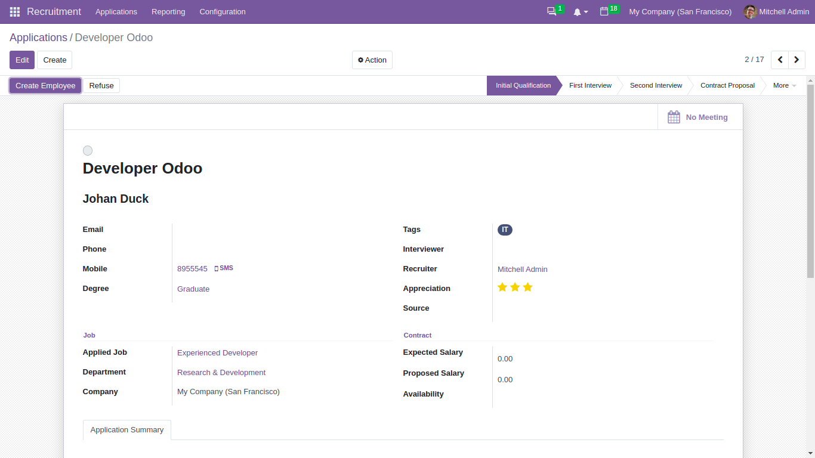Open messaging conversations from the top bar
Screen dimensions: 815x458
click(x=550, y=11)
